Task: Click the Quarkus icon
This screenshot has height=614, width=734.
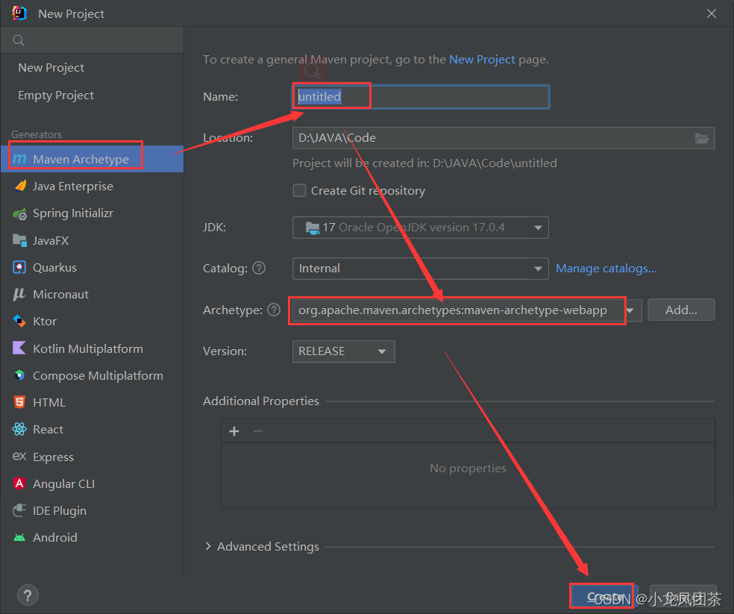Action: (x=19, y=267)
